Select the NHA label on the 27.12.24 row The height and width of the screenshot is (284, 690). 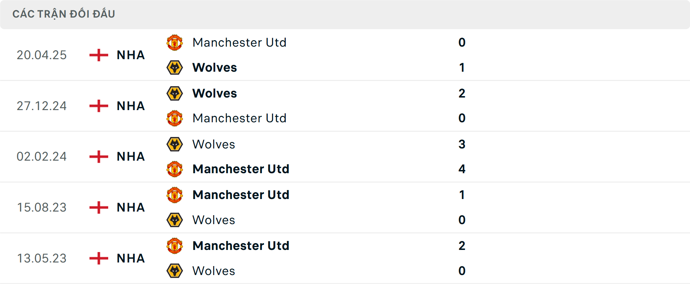[130, 106]
